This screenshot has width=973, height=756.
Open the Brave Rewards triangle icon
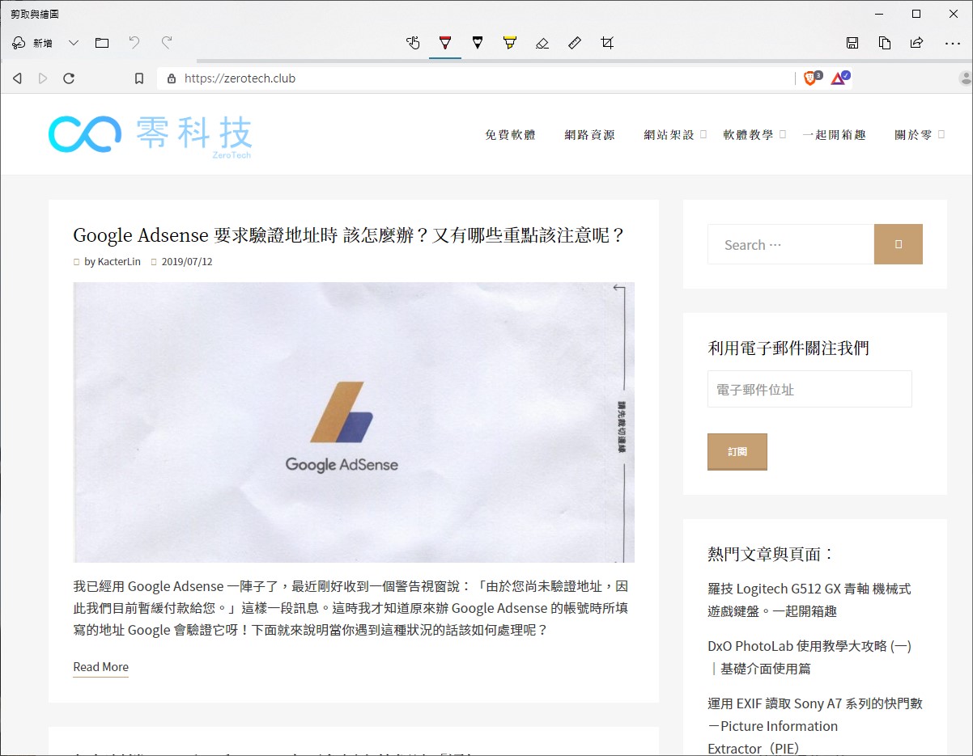coord(840,78)
